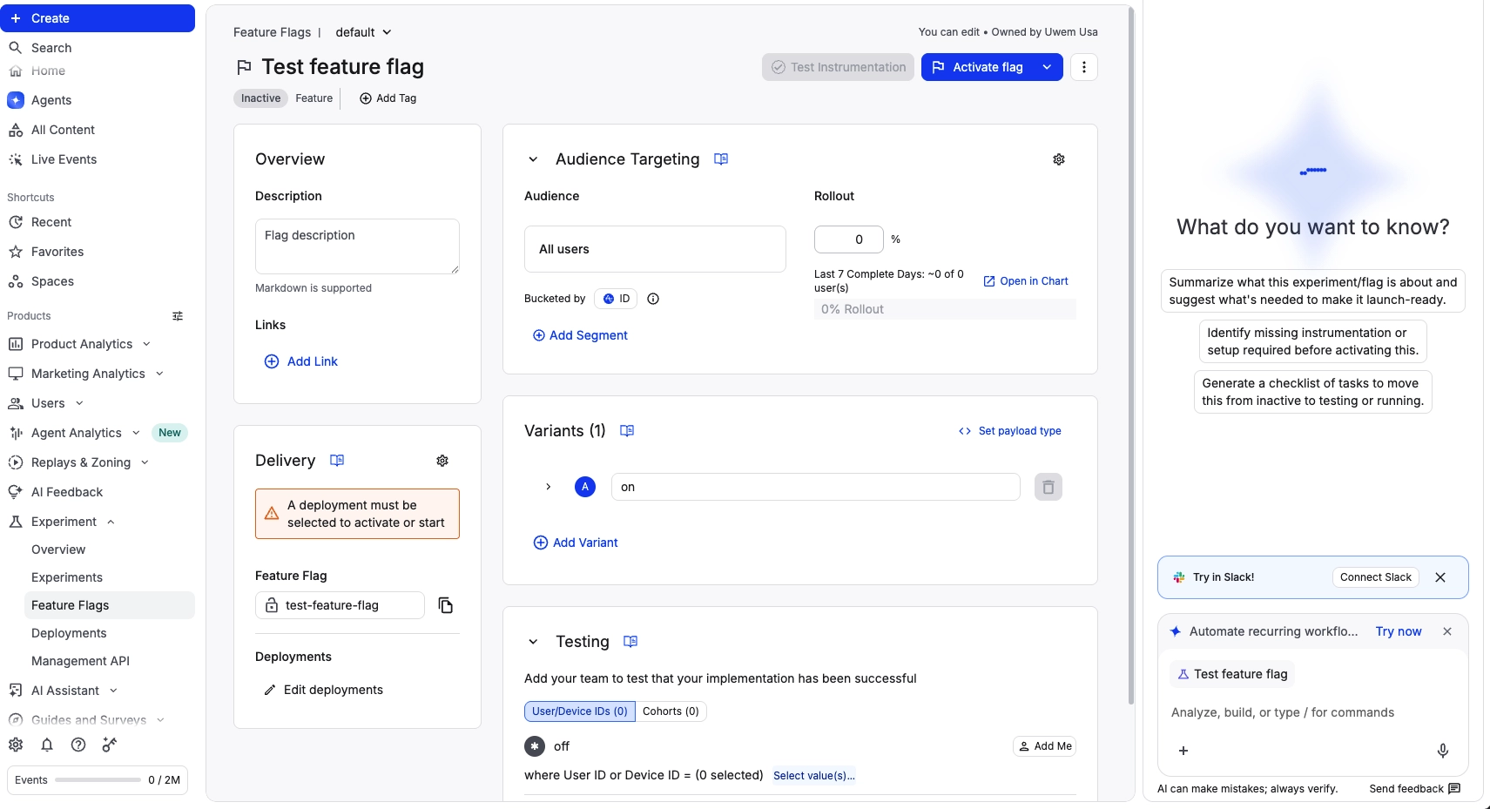Image resolution: width=1490 pixels, height=809 pixels.
Task: Open notifications bell in sidebar
Action: click(47, 745)
